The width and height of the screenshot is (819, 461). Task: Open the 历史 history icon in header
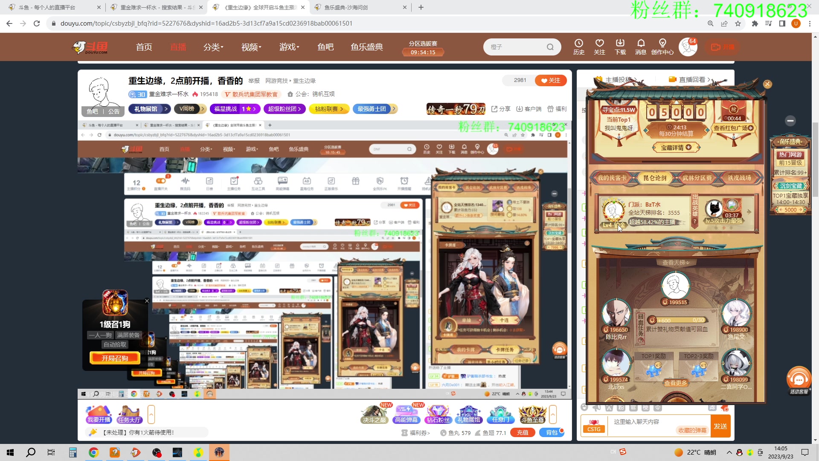579,47
